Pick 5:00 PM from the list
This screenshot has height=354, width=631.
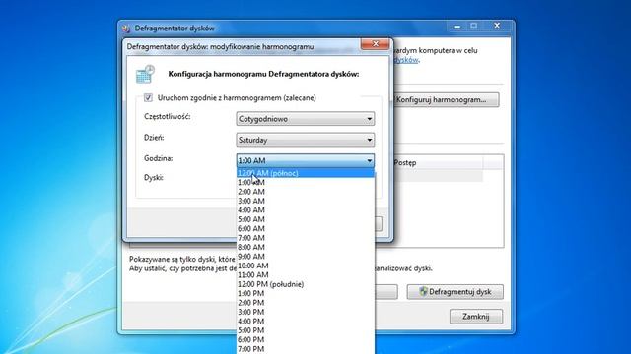click(306, 330)
